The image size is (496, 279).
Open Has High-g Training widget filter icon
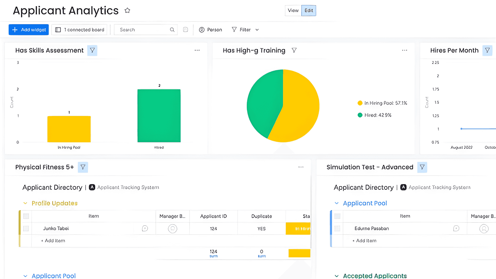tap(294, 50)
